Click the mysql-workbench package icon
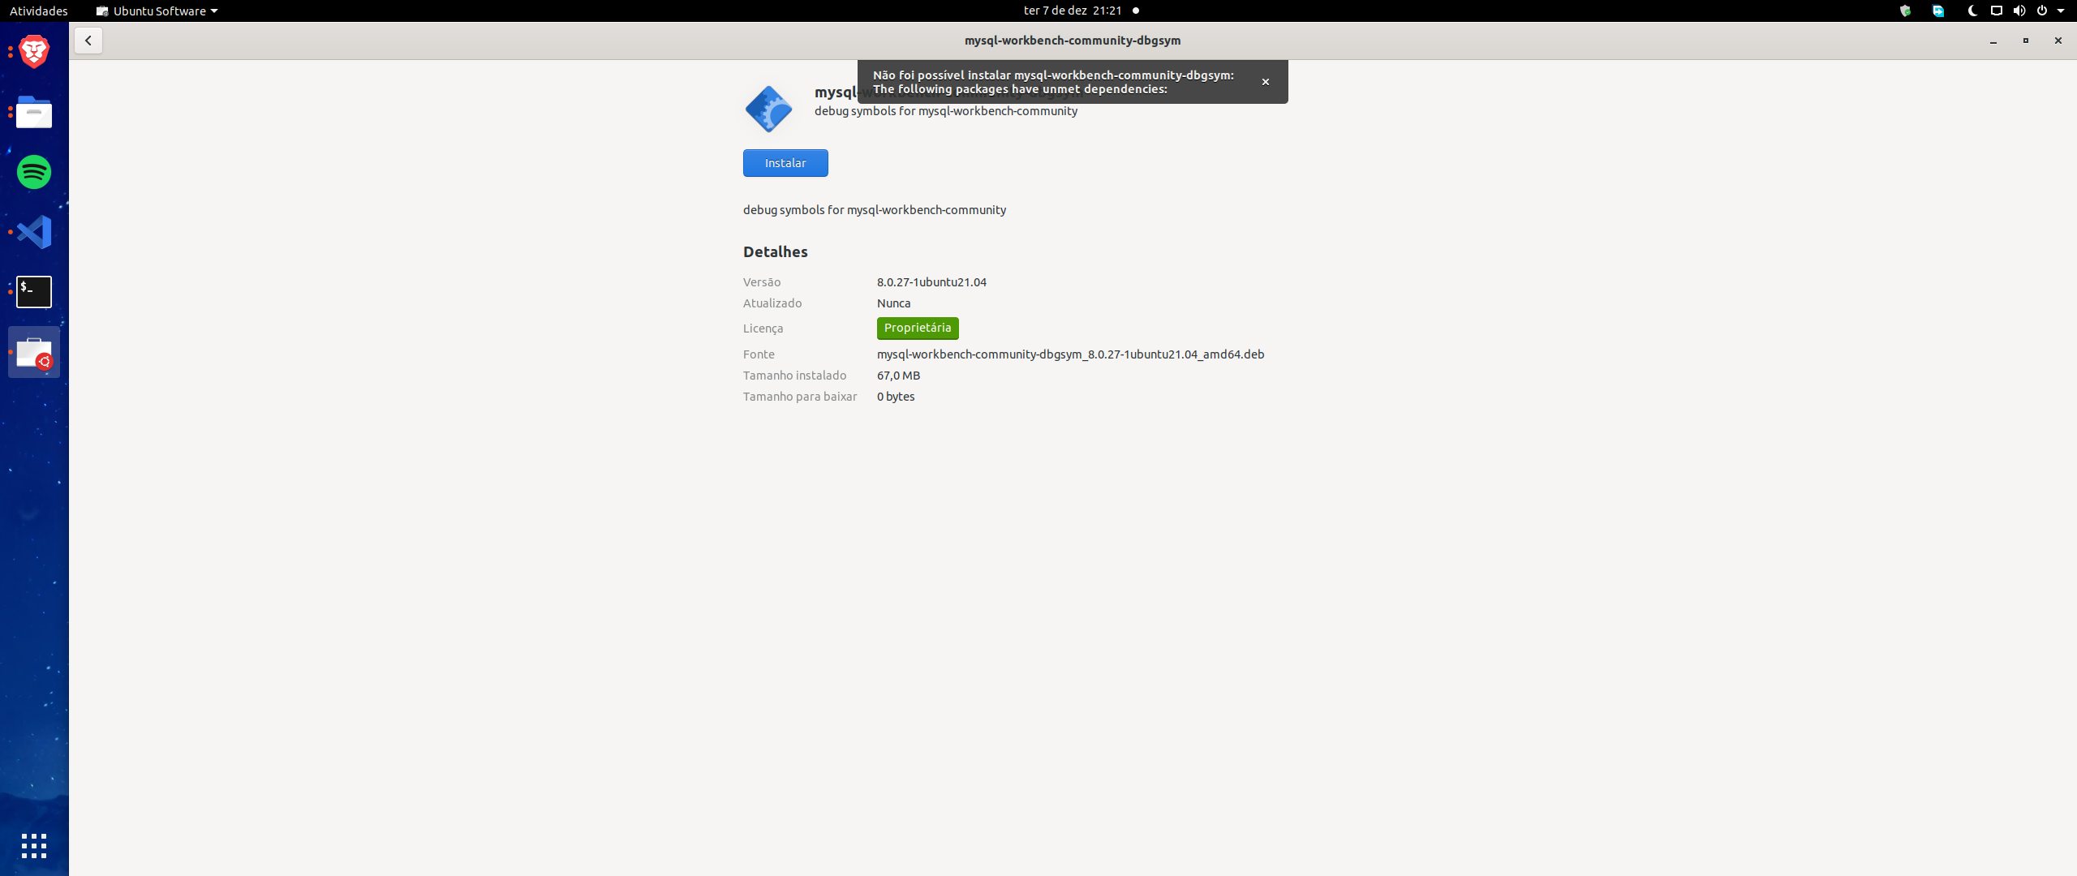 point(768,109)
